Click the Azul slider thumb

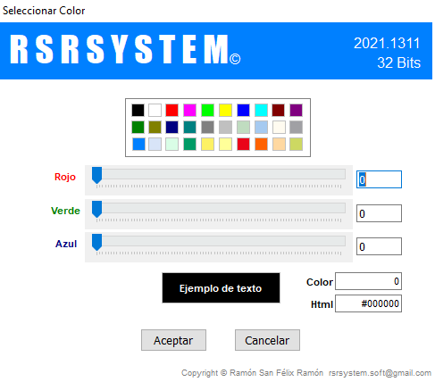click(96, 242)
